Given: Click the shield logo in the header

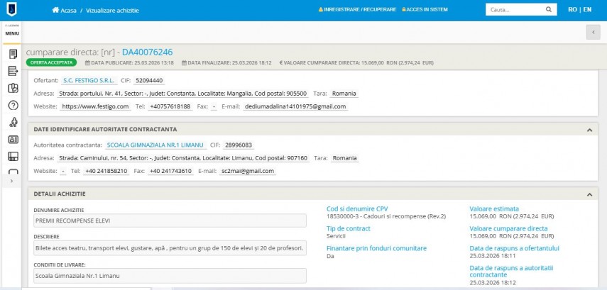Looking at the screenshot, I should tap(12, 10).
